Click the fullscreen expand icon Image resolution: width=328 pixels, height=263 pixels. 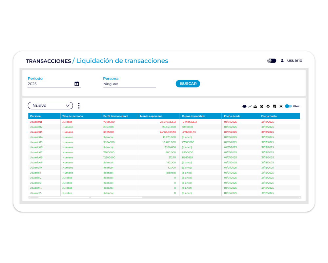pyautogui.click(x=281, y=106)
